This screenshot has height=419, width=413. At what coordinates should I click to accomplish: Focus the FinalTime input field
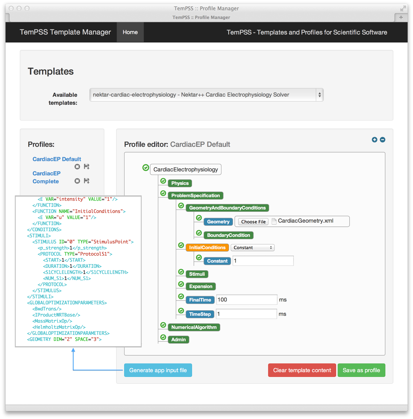tap(247, 300)
